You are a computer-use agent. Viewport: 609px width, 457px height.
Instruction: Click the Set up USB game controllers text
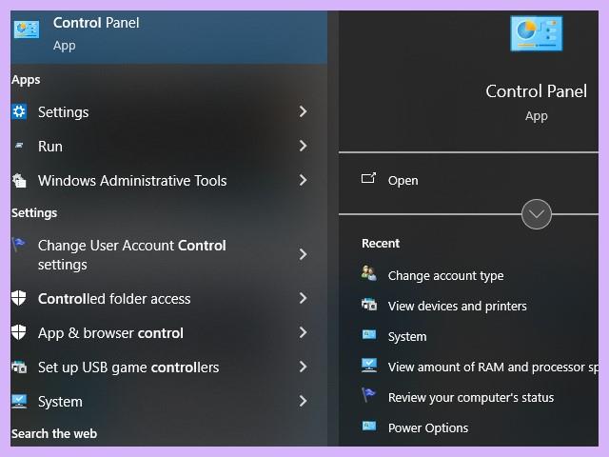pyautogui.click(x=128, y=368)
